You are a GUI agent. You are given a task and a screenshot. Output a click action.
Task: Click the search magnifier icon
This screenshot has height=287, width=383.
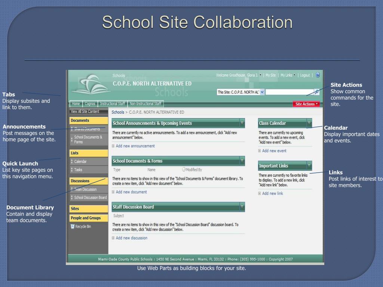316,92
